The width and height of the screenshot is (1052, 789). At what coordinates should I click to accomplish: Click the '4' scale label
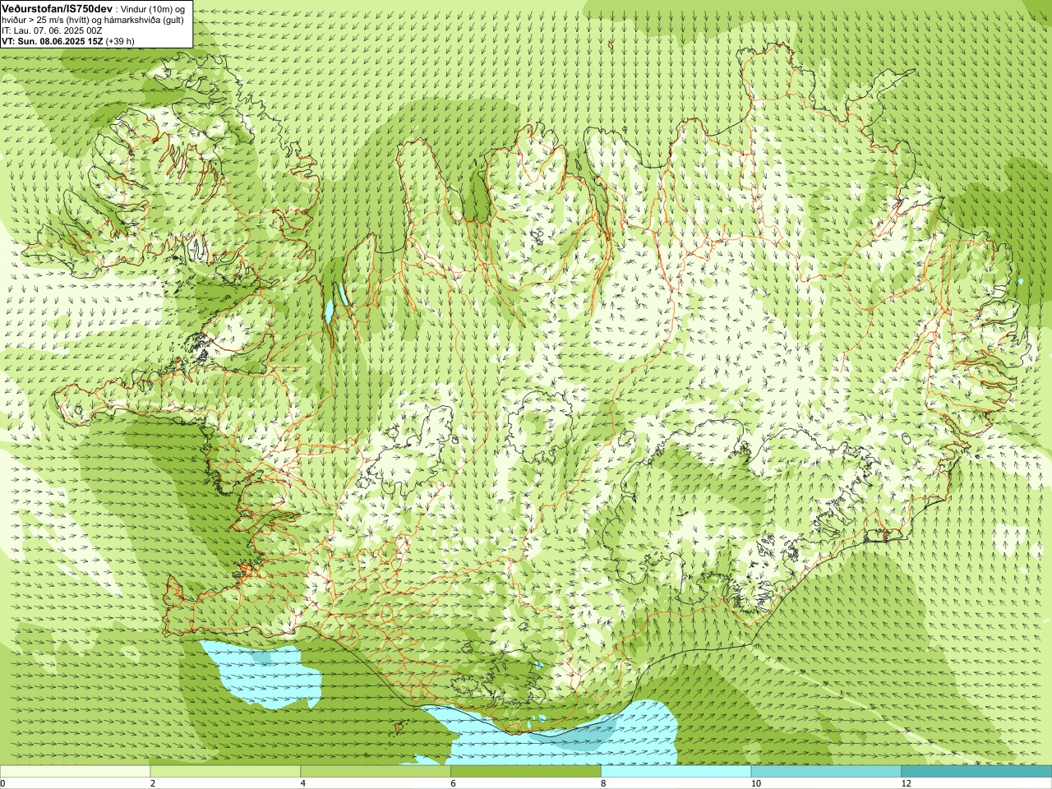click(303, 783)
